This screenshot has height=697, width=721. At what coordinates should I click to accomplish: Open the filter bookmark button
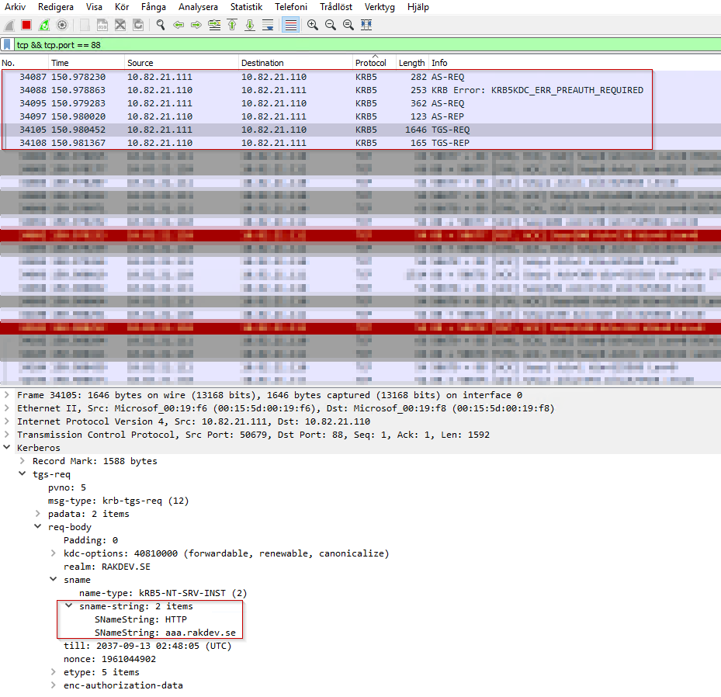point(7,45)
